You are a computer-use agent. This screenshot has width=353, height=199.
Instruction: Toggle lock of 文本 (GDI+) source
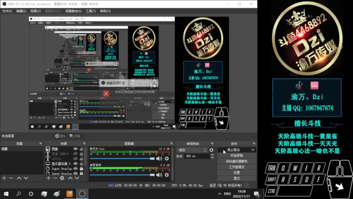pos(81,154)
